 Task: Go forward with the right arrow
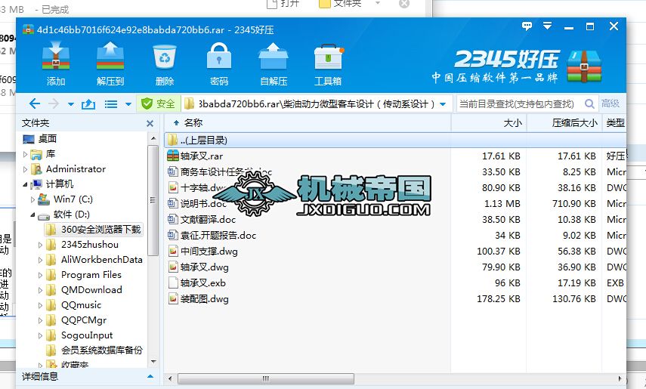click(x=54, y=103)
